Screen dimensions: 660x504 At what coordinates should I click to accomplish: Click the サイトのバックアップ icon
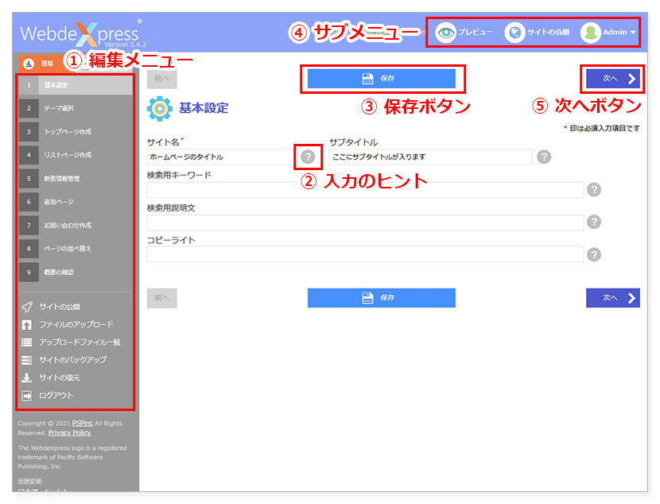(27, 360)
